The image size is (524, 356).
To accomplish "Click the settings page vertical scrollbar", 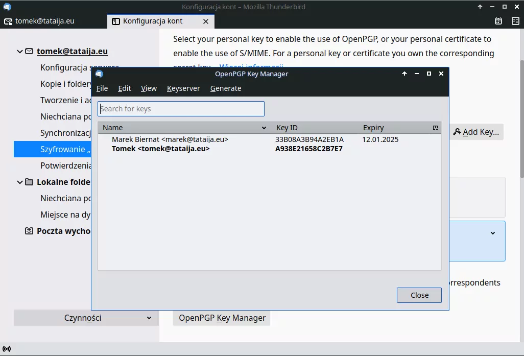I will tap(521, 118).
